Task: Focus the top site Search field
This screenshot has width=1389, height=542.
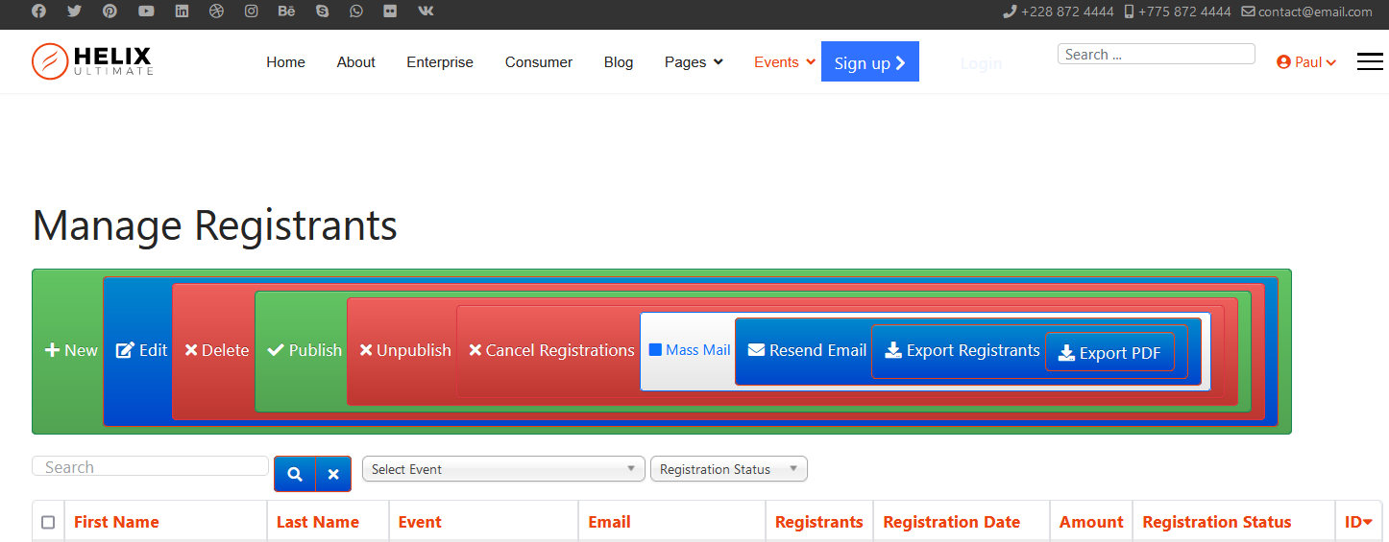Action: click(1157, 55)
